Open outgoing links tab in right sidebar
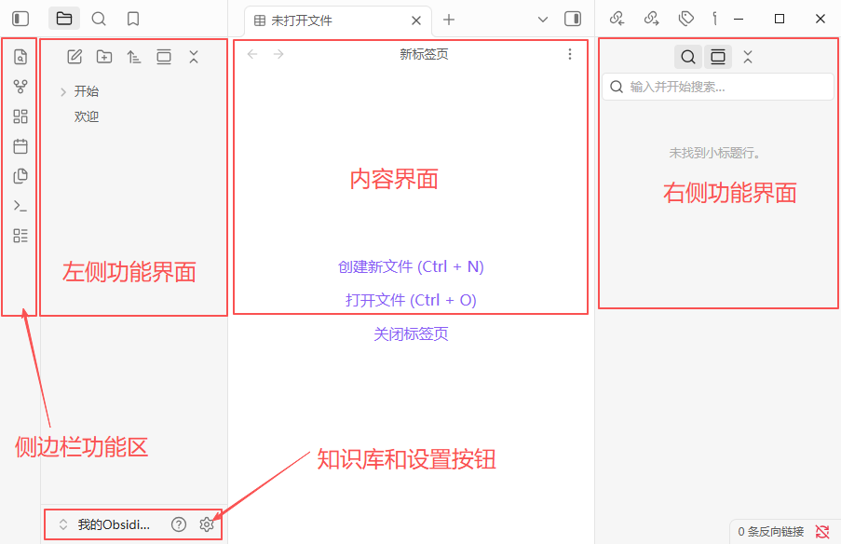Screen dimensions: 841x544 pos(652,19)
